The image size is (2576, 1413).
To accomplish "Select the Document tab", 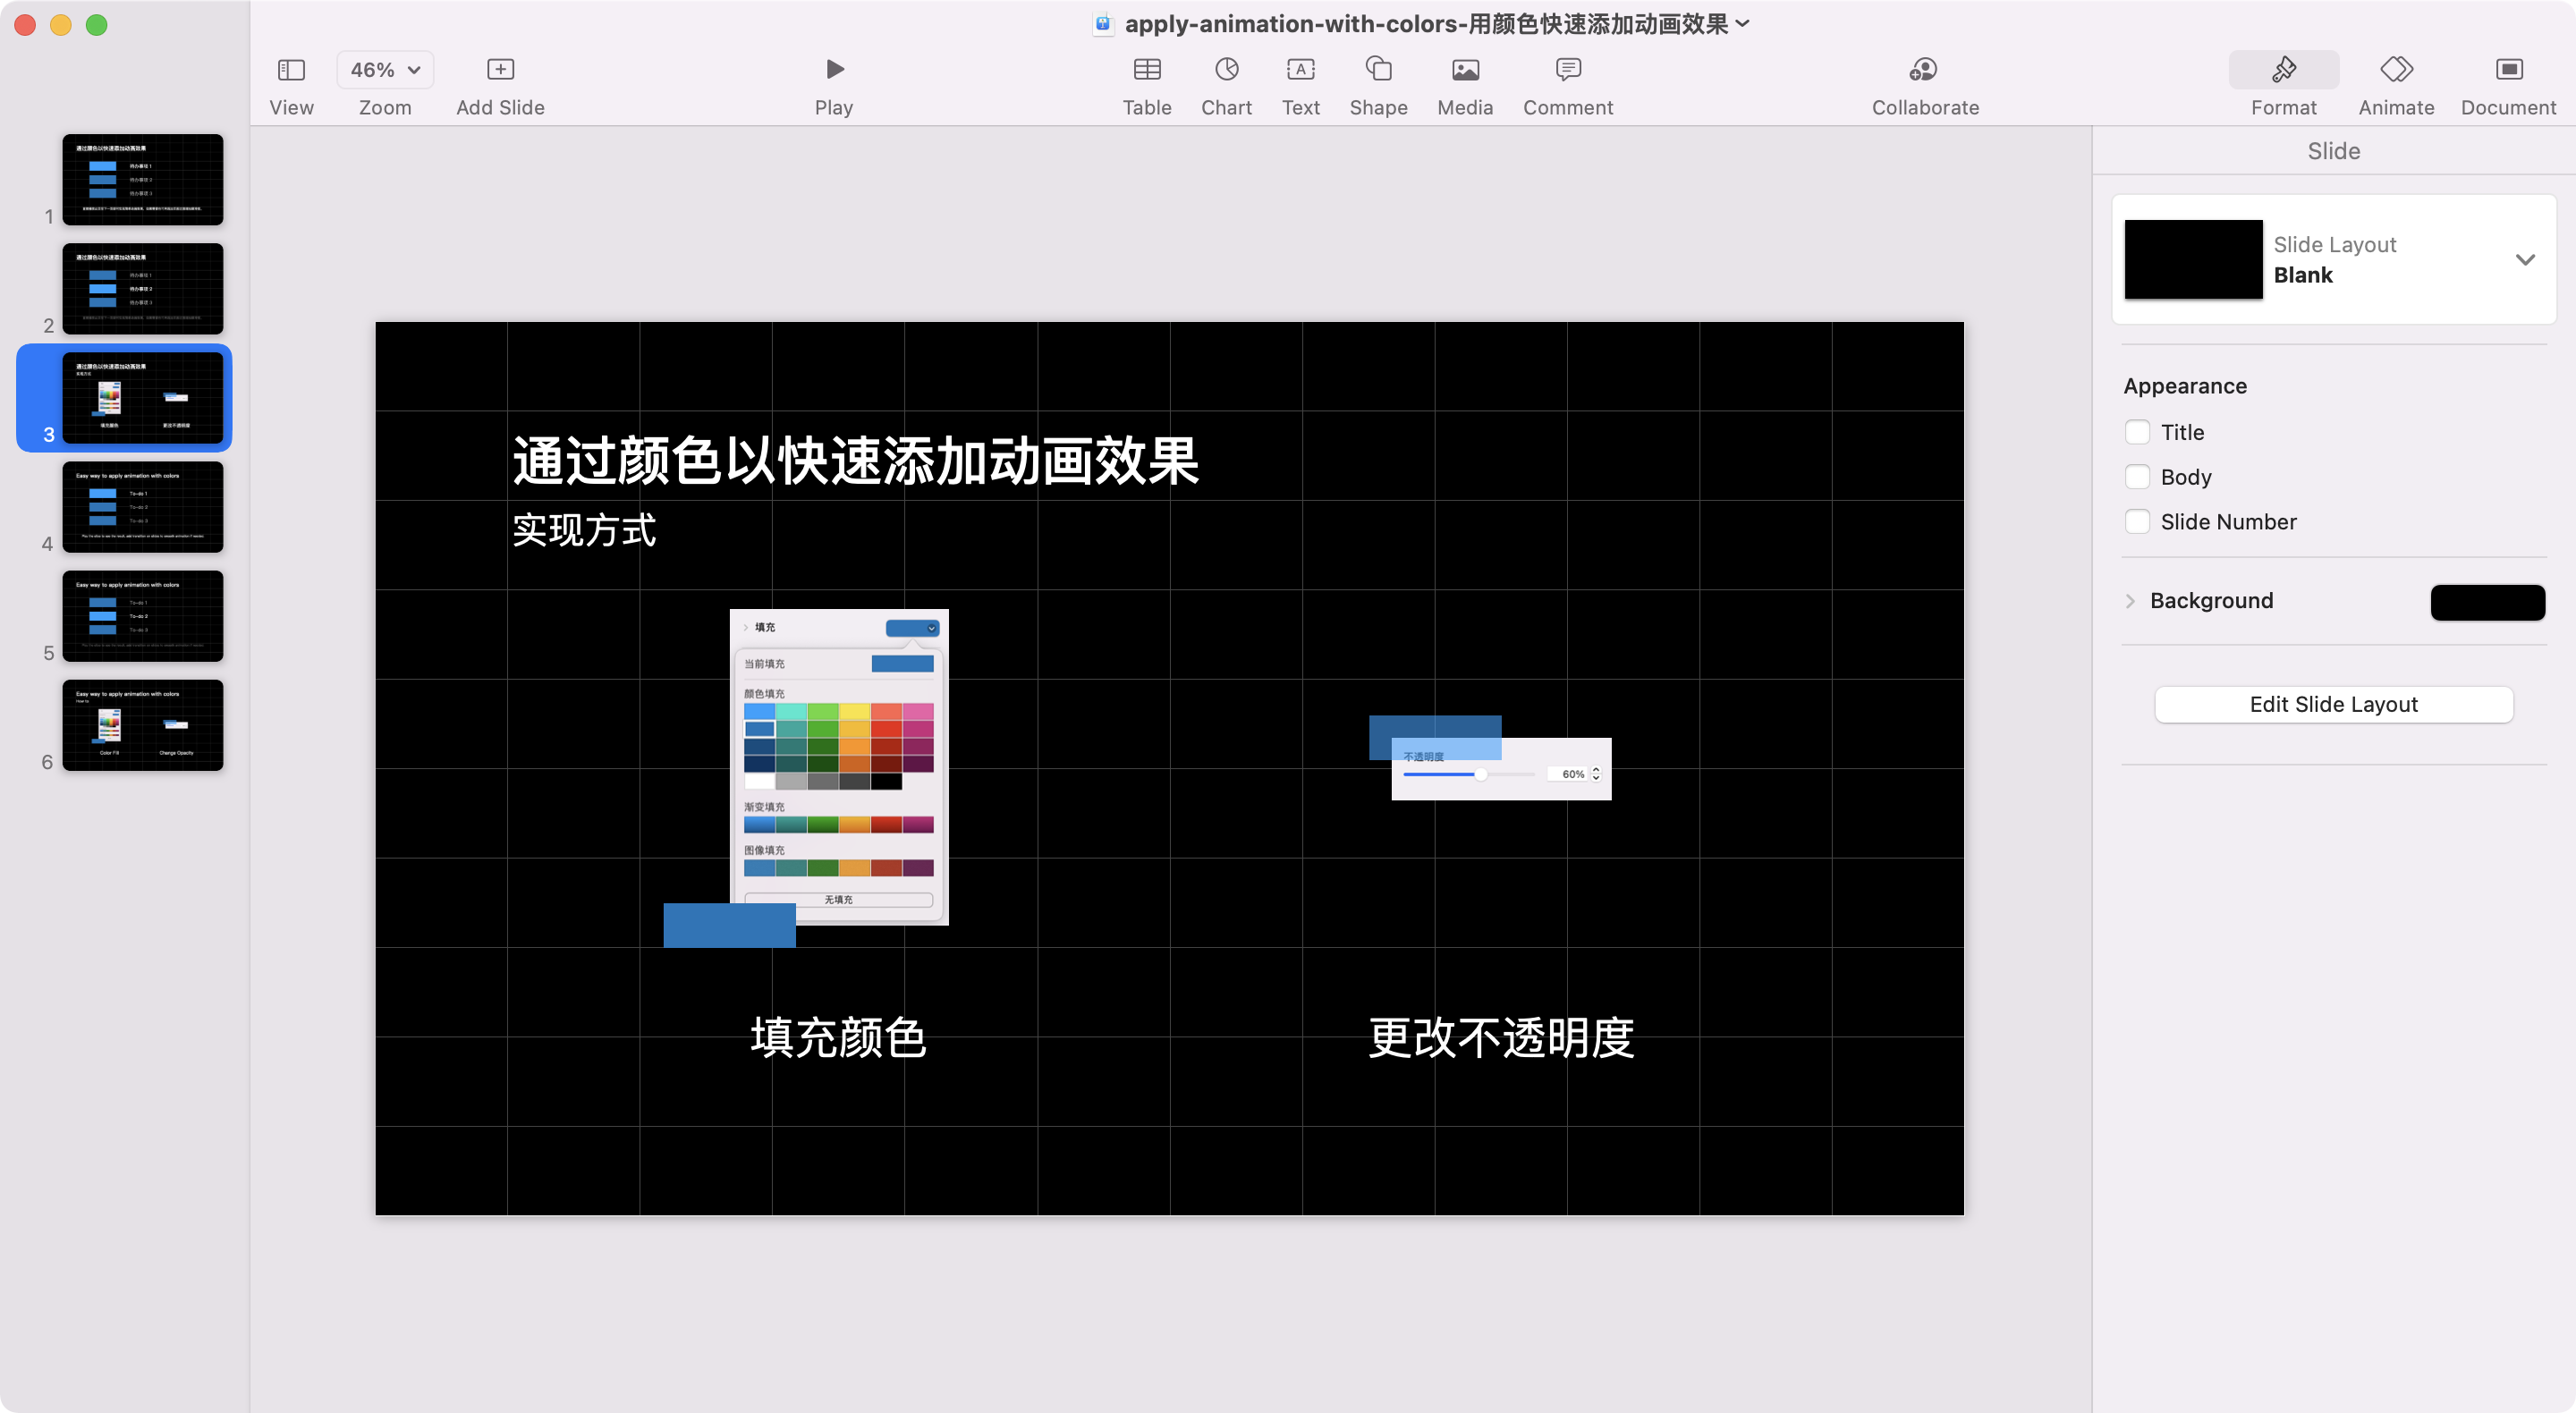I will pos(2510,83).
